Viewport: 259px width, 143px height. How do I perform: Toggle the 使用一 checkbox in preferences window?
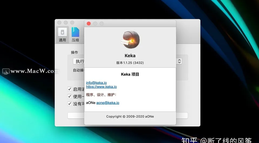pos(70,96)
